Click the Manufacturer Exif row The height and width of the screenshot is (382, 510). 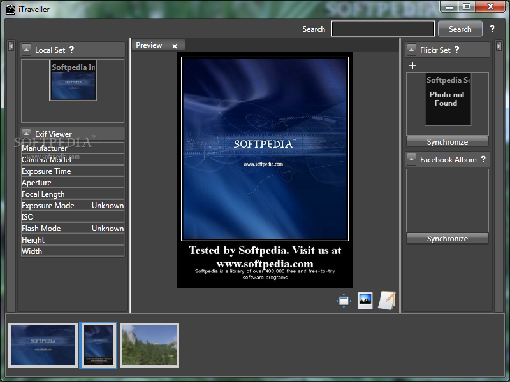tap(73, 148)
